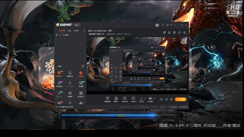
Task: Click the 00:00:01 recording timer in status bar
Action: [x=173, y=107]
